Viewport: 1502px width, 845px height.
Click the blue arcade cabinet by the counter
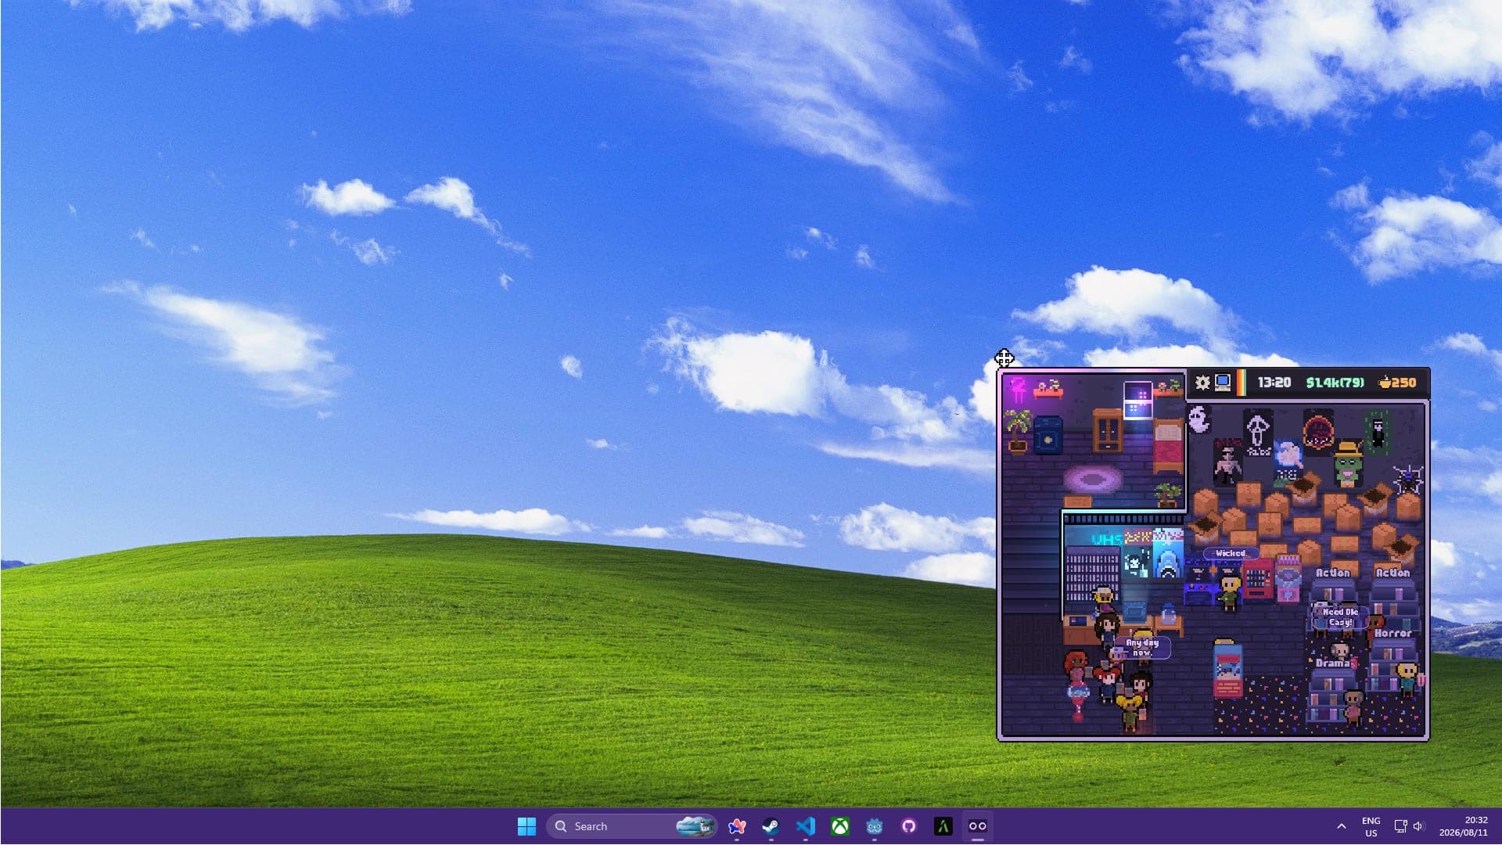click(1197, 584)
